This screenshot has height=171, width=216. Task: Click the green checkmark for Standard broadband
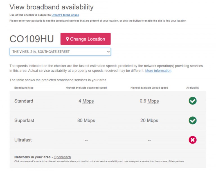tap(192, 101)
